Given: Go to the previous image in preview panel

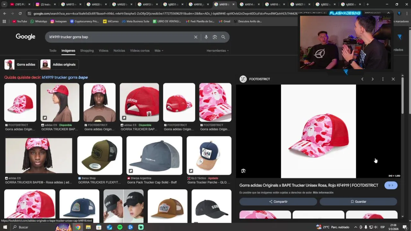Looking at the screenshot, I should coord(362,79).
